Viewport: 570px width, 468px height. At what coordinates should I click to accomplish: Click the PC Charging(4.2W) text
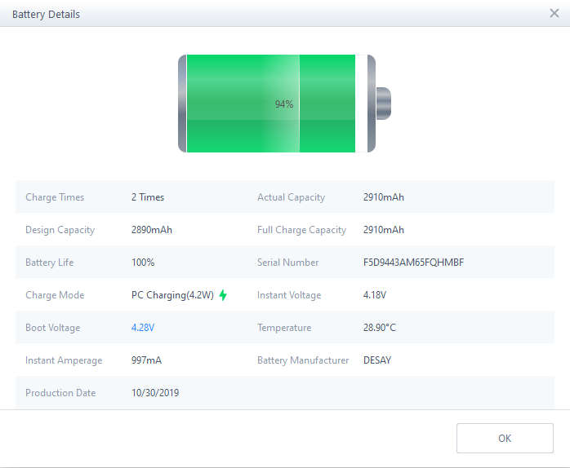pyautogui.click(x=172, y=295)
